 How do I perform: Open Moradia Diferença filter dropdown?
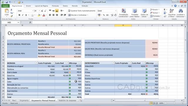[80, 63]
